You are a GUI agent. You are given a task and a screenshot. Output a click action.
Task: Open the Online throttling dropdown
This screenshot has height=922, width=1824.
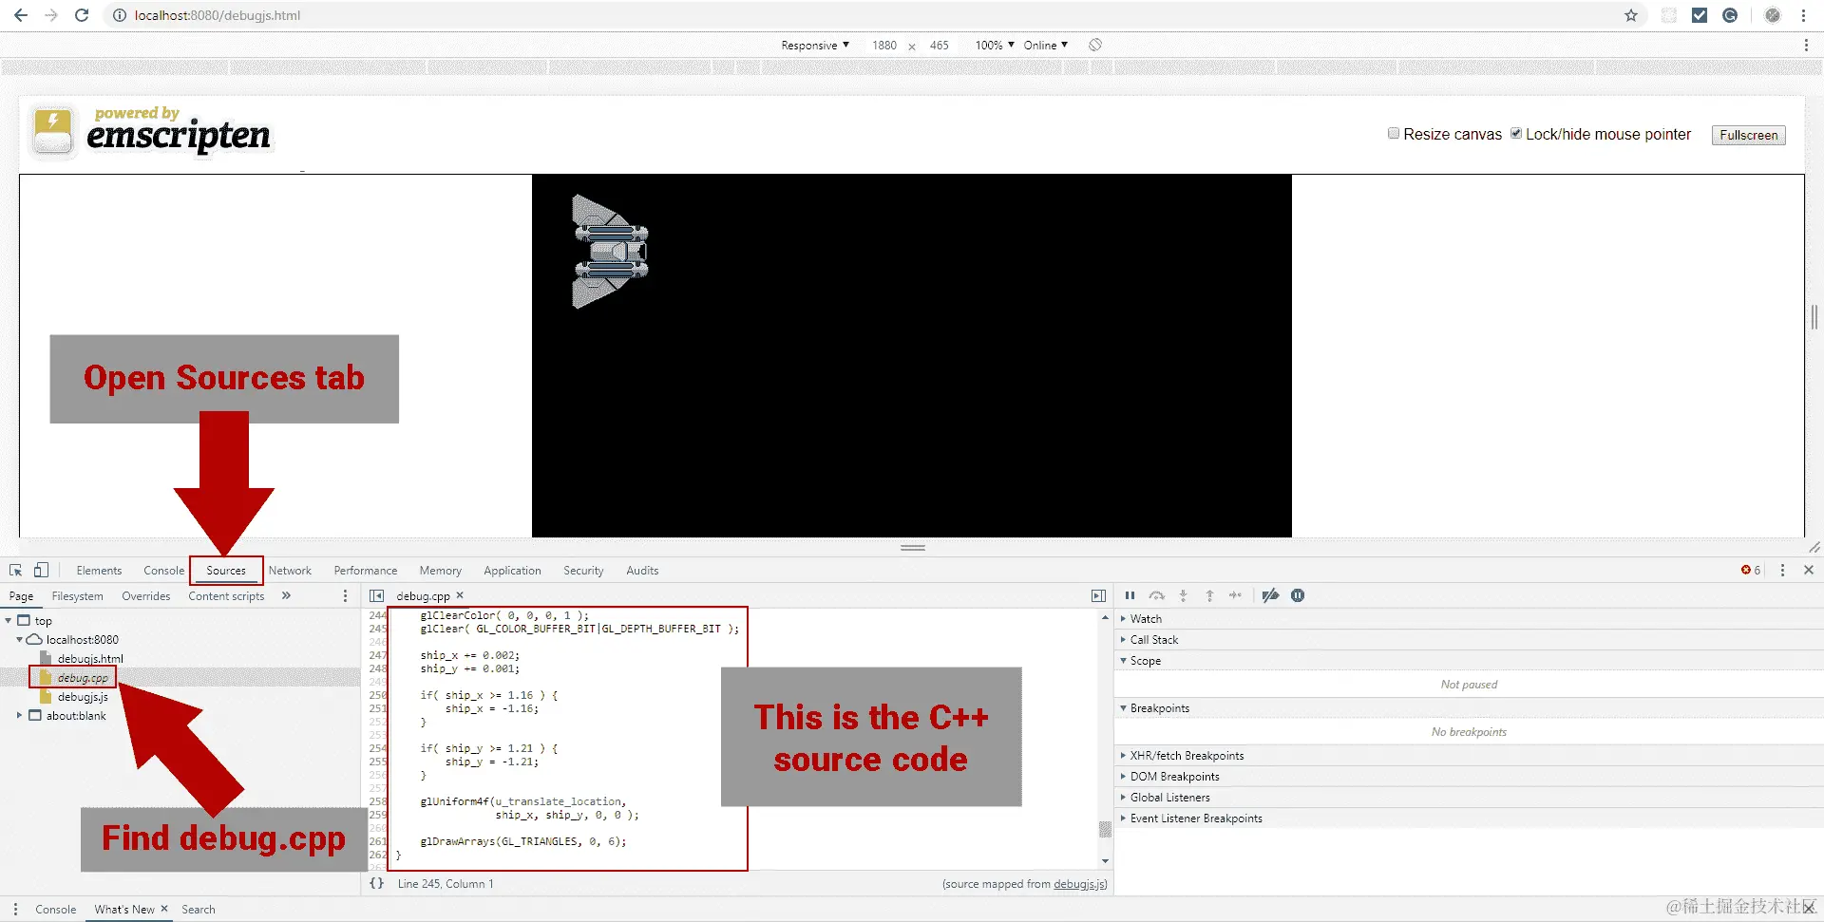1046,45
